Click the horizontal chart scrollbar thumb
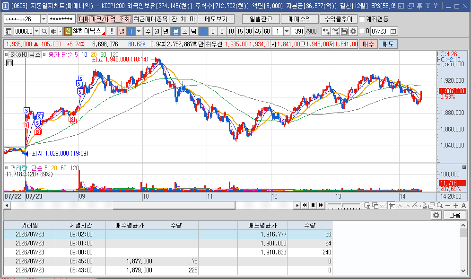471x279 pixels. click(174, 205)
